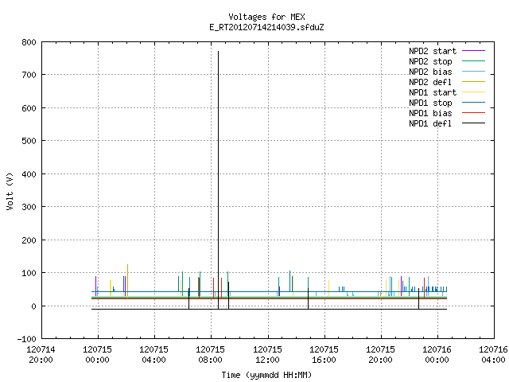
Task: Click the green NPD2 stop legend line
Action: click(474, 61)
